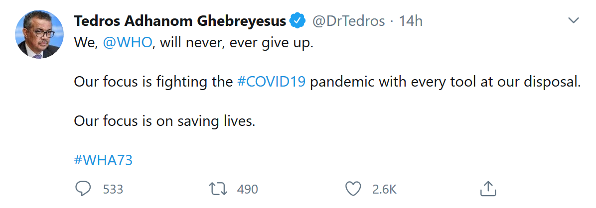Screen dimensions: 596x208
Task: Click the share upload arrow icon
Action: tap(487, 189)
